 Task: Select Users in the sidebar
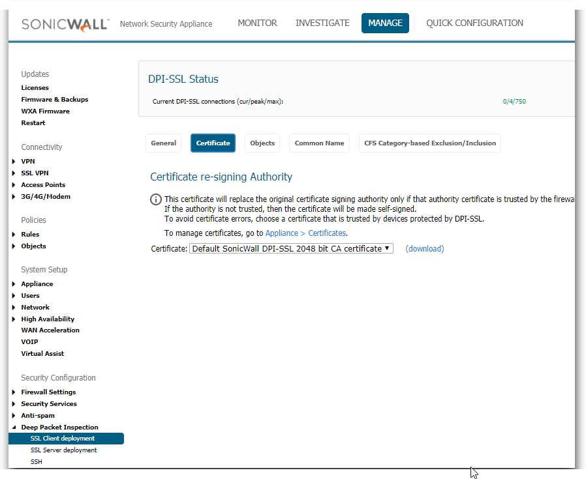[x=30, y=296]
